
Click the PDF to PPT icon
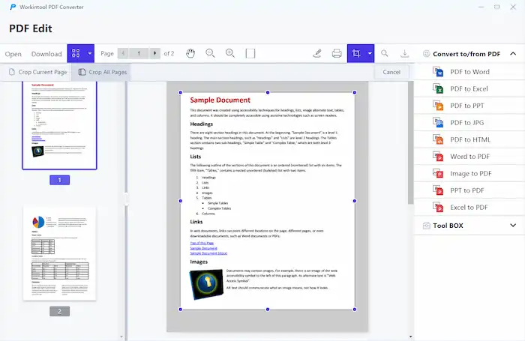pos(438,106)
